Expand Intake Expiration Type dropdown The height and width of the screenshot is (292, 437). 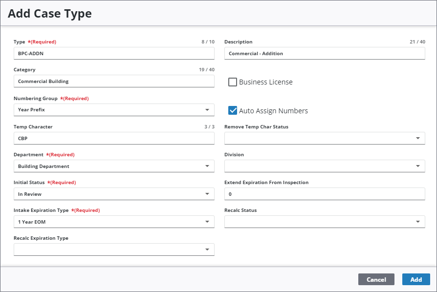[x=114, y=222]
